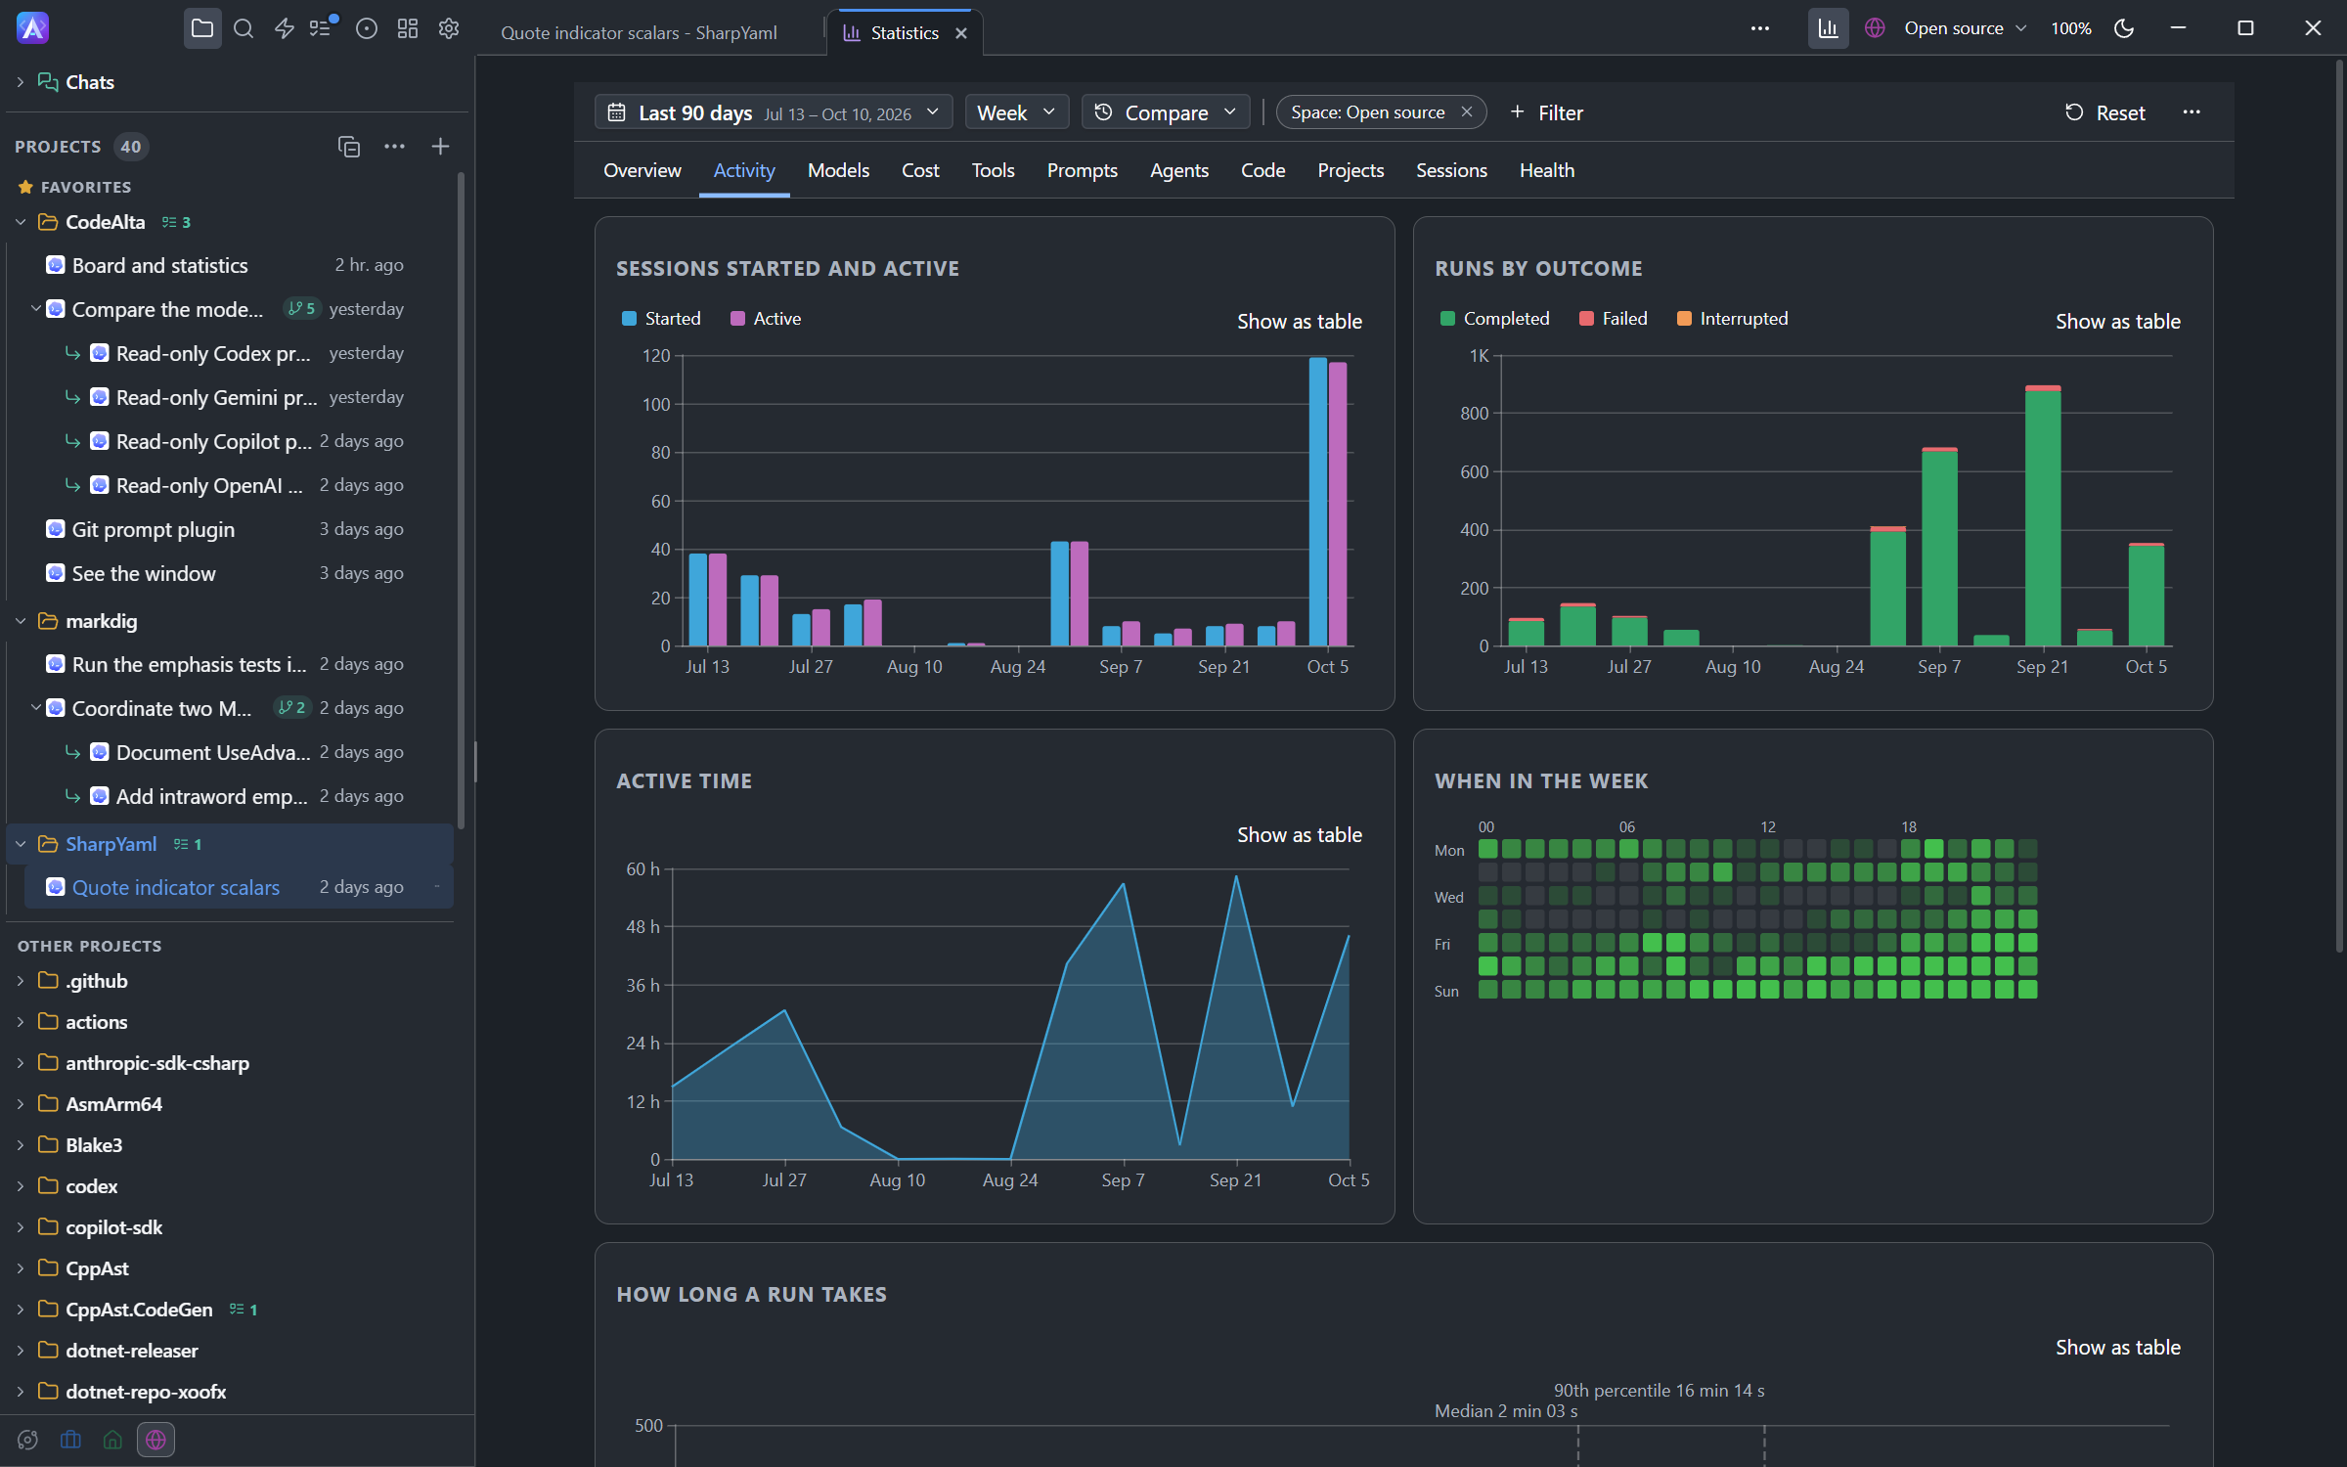Switch to the Tools tab
Image resolution: width=2347 pixels, height=1467 pixels.
[x=993, y=170]
